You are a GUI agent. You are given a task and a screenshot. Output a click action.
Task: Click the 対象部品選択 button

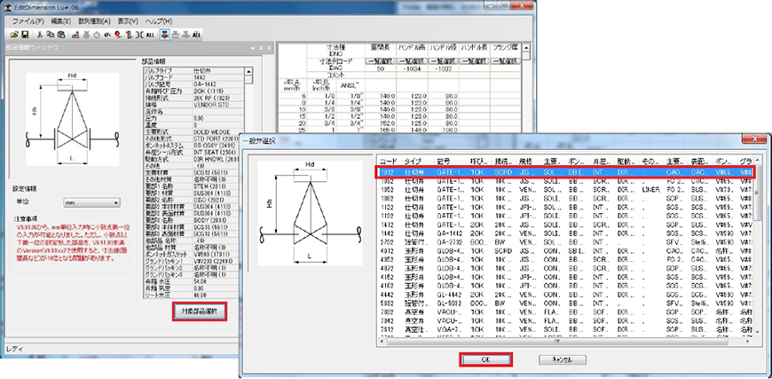point(200,312)
